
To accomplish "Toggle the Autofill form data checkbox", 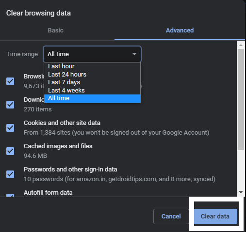I will coord(10,195).
